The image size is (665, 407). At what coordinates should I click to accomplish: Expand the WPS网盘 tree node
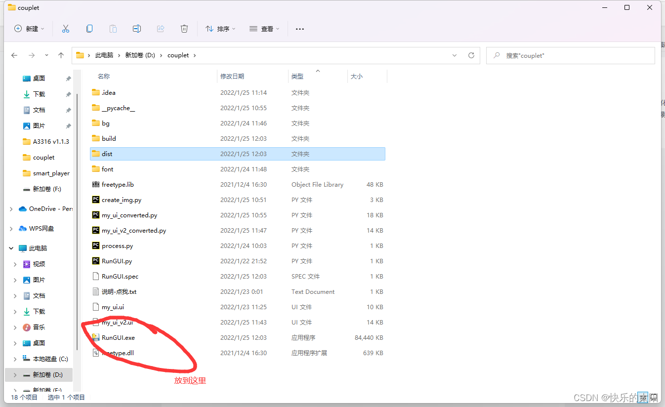(x=11, y=229)
